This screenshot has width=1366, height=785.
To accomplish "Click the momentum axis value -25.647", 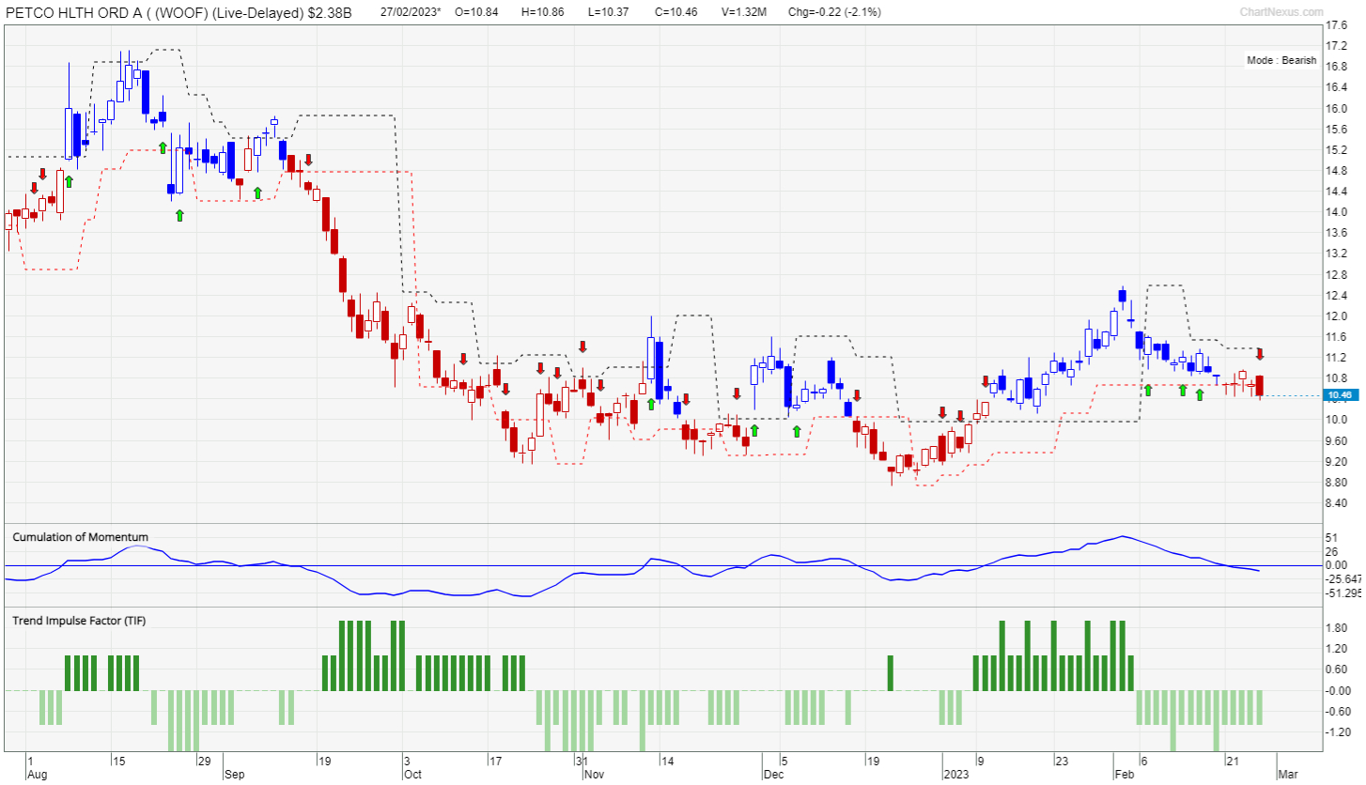I will pyautogui.click(x=1343, y=579).
